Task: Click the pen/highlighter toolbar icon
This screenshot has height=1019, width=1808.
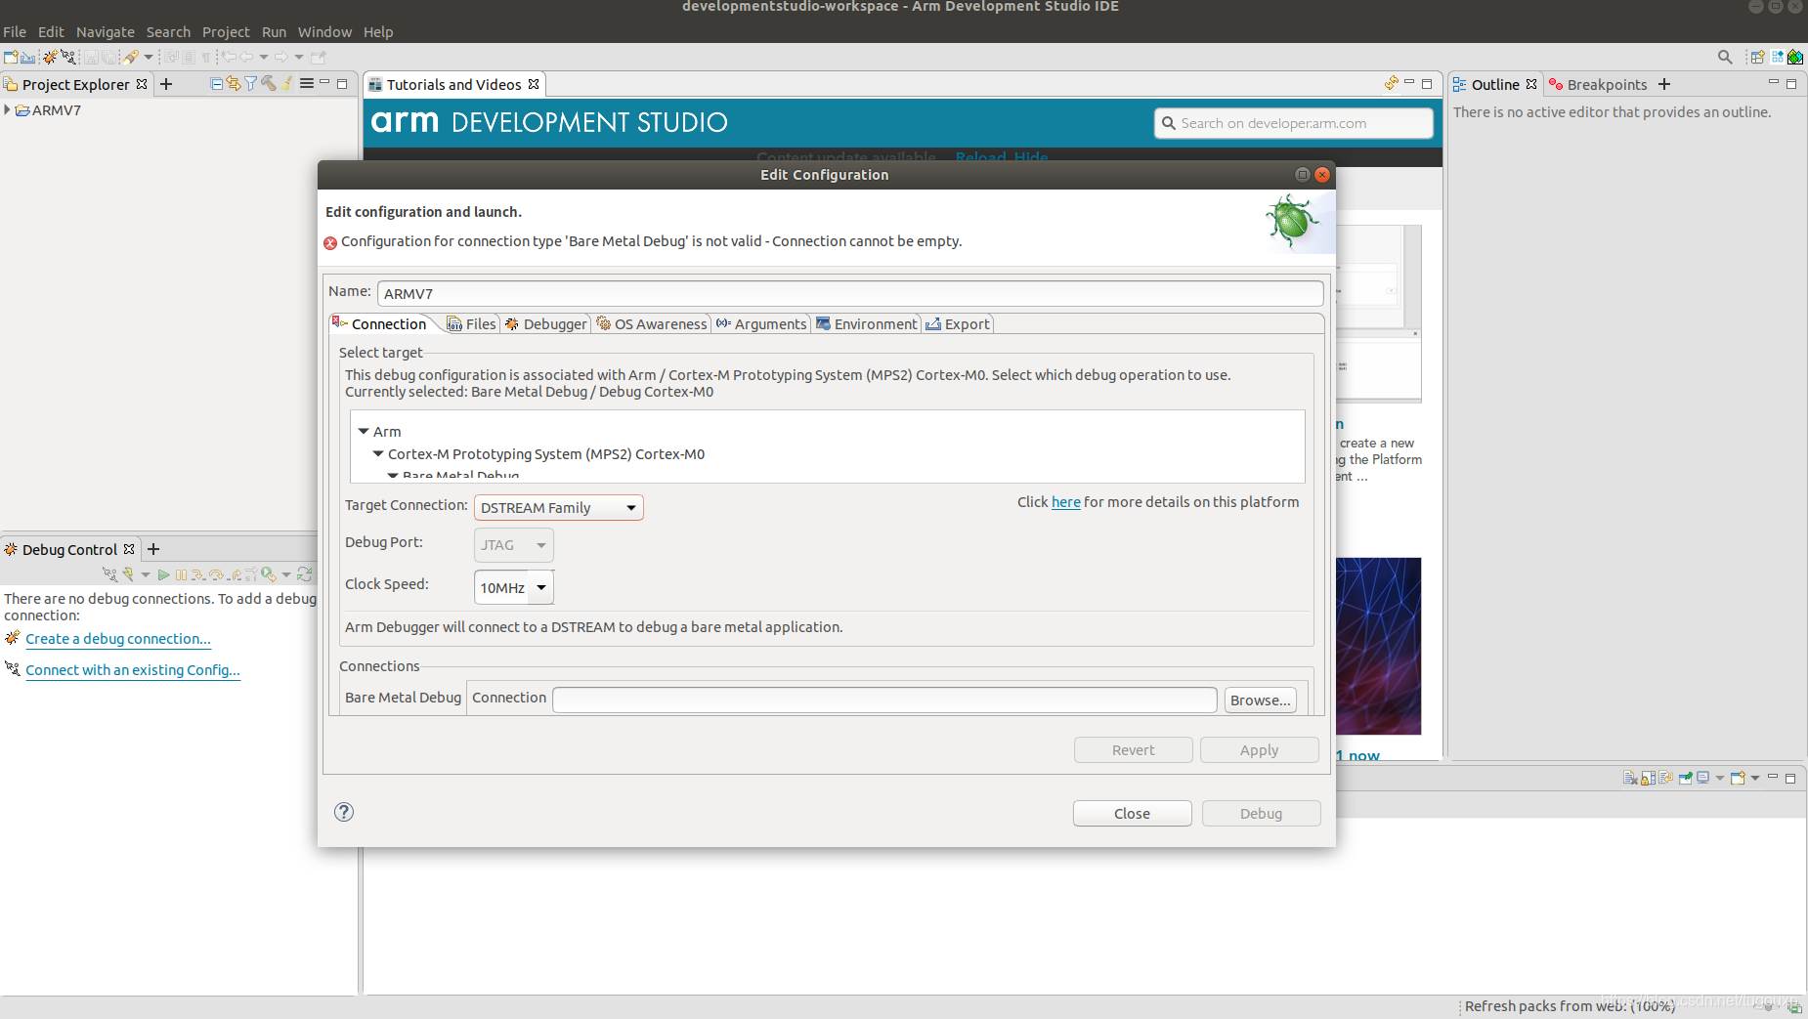Action: (x=131, y=57)
